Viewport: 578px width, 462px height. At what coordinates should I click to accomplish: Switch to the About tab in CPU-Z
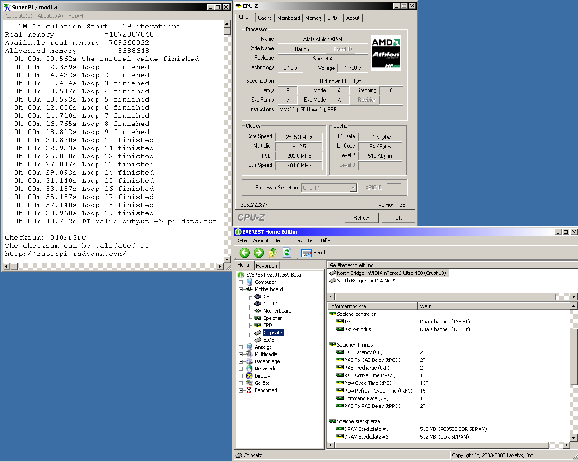pos(353,18)
